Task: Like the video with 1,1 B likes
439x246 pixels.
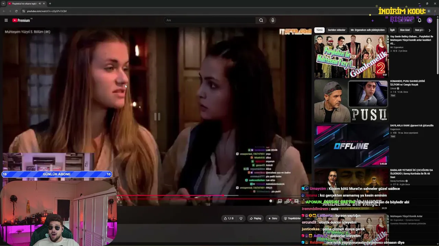Action: click(228, 218)
